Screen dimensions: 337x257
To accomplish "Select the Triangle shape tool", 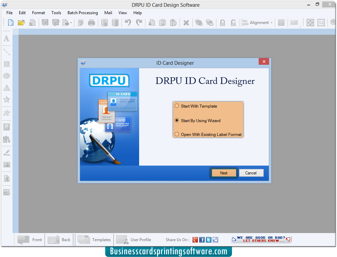I will point(7,88).
